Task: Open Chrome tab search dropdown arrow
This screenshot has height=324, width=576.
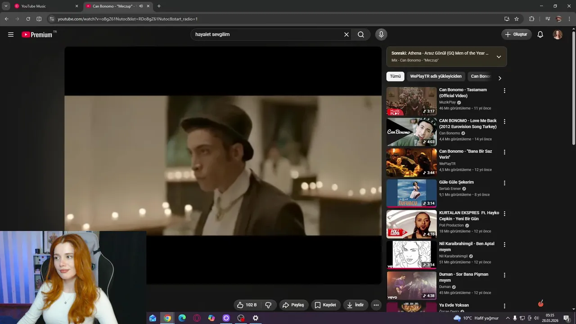Action: 6,6
